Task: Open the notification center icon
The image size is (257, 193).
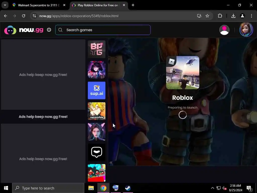Action: 249,188
